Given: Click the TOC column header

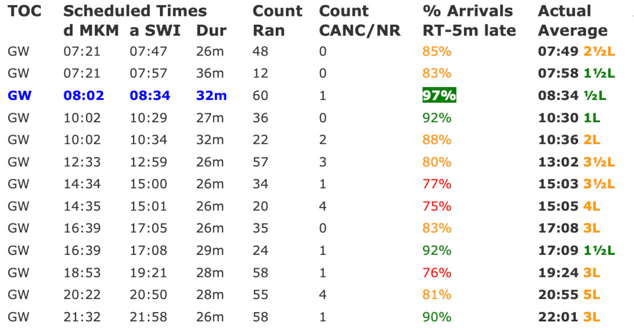Looking at the screenshot, I should click(x=24, y=11).
